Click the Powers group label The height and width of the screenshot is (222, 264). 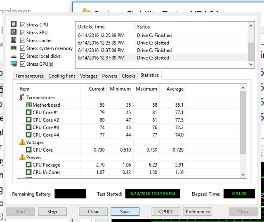click(34, 157)
